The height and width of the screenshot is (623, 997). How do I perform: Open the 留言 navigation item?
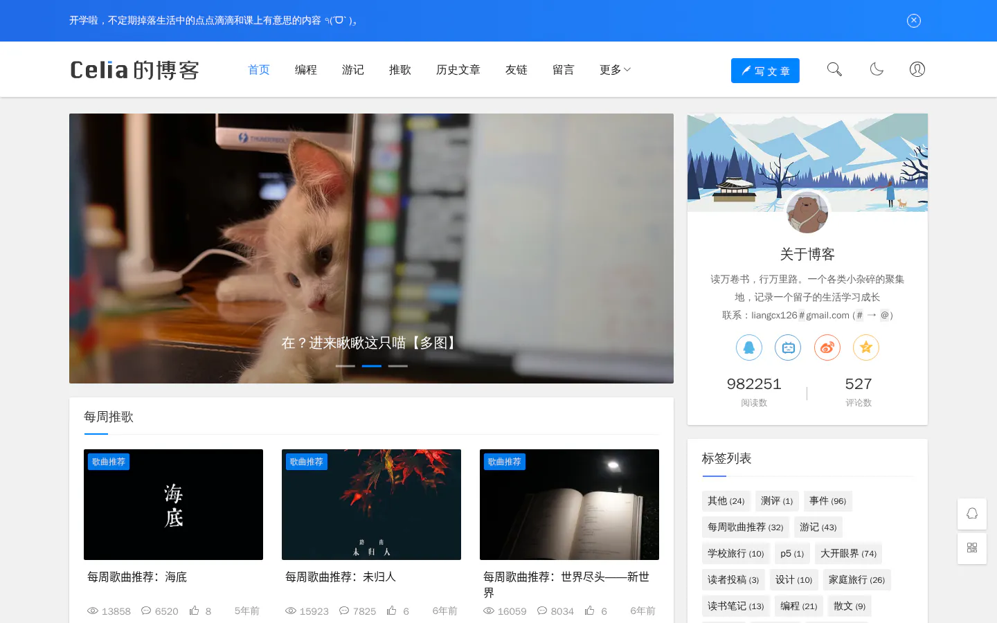point(564,70)
